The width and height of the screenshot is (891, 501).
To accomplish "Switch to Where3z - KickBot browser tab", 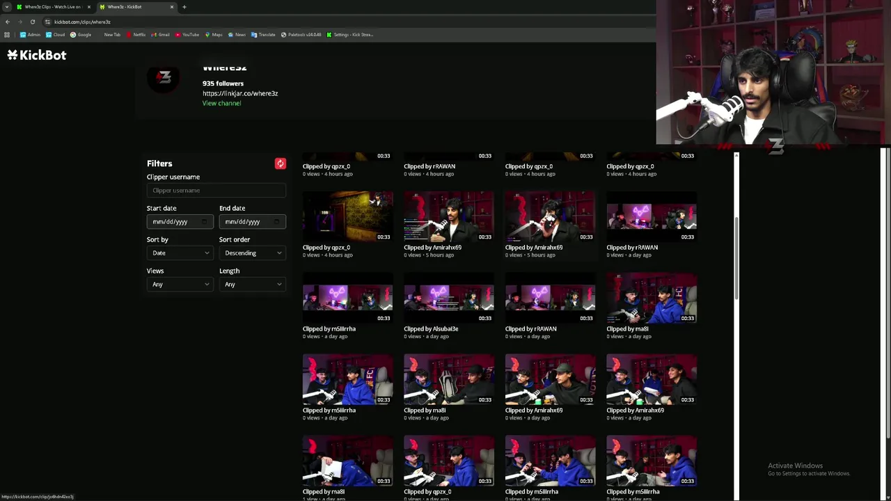I will (x=136, y=7).
